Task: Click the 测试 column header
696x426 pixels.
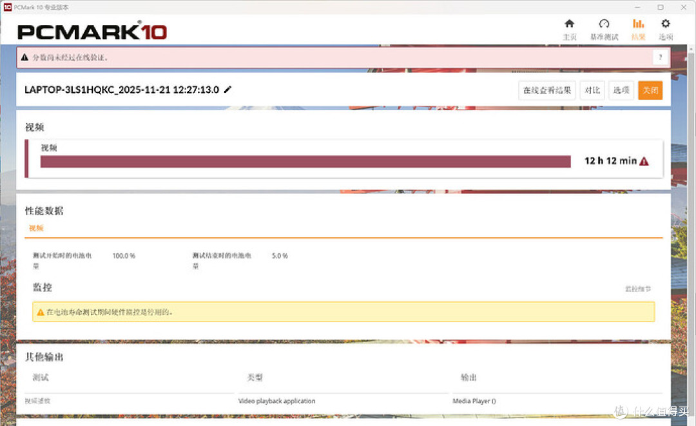Action: [x=41, y=378]
